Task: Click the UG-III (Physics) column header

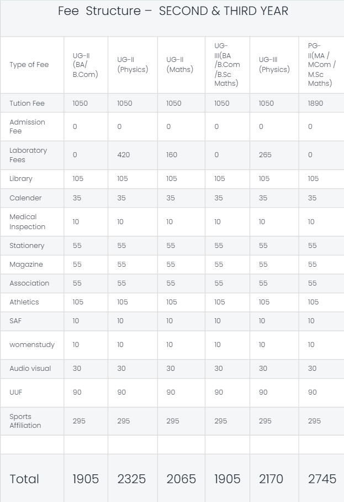Action: 274,65
